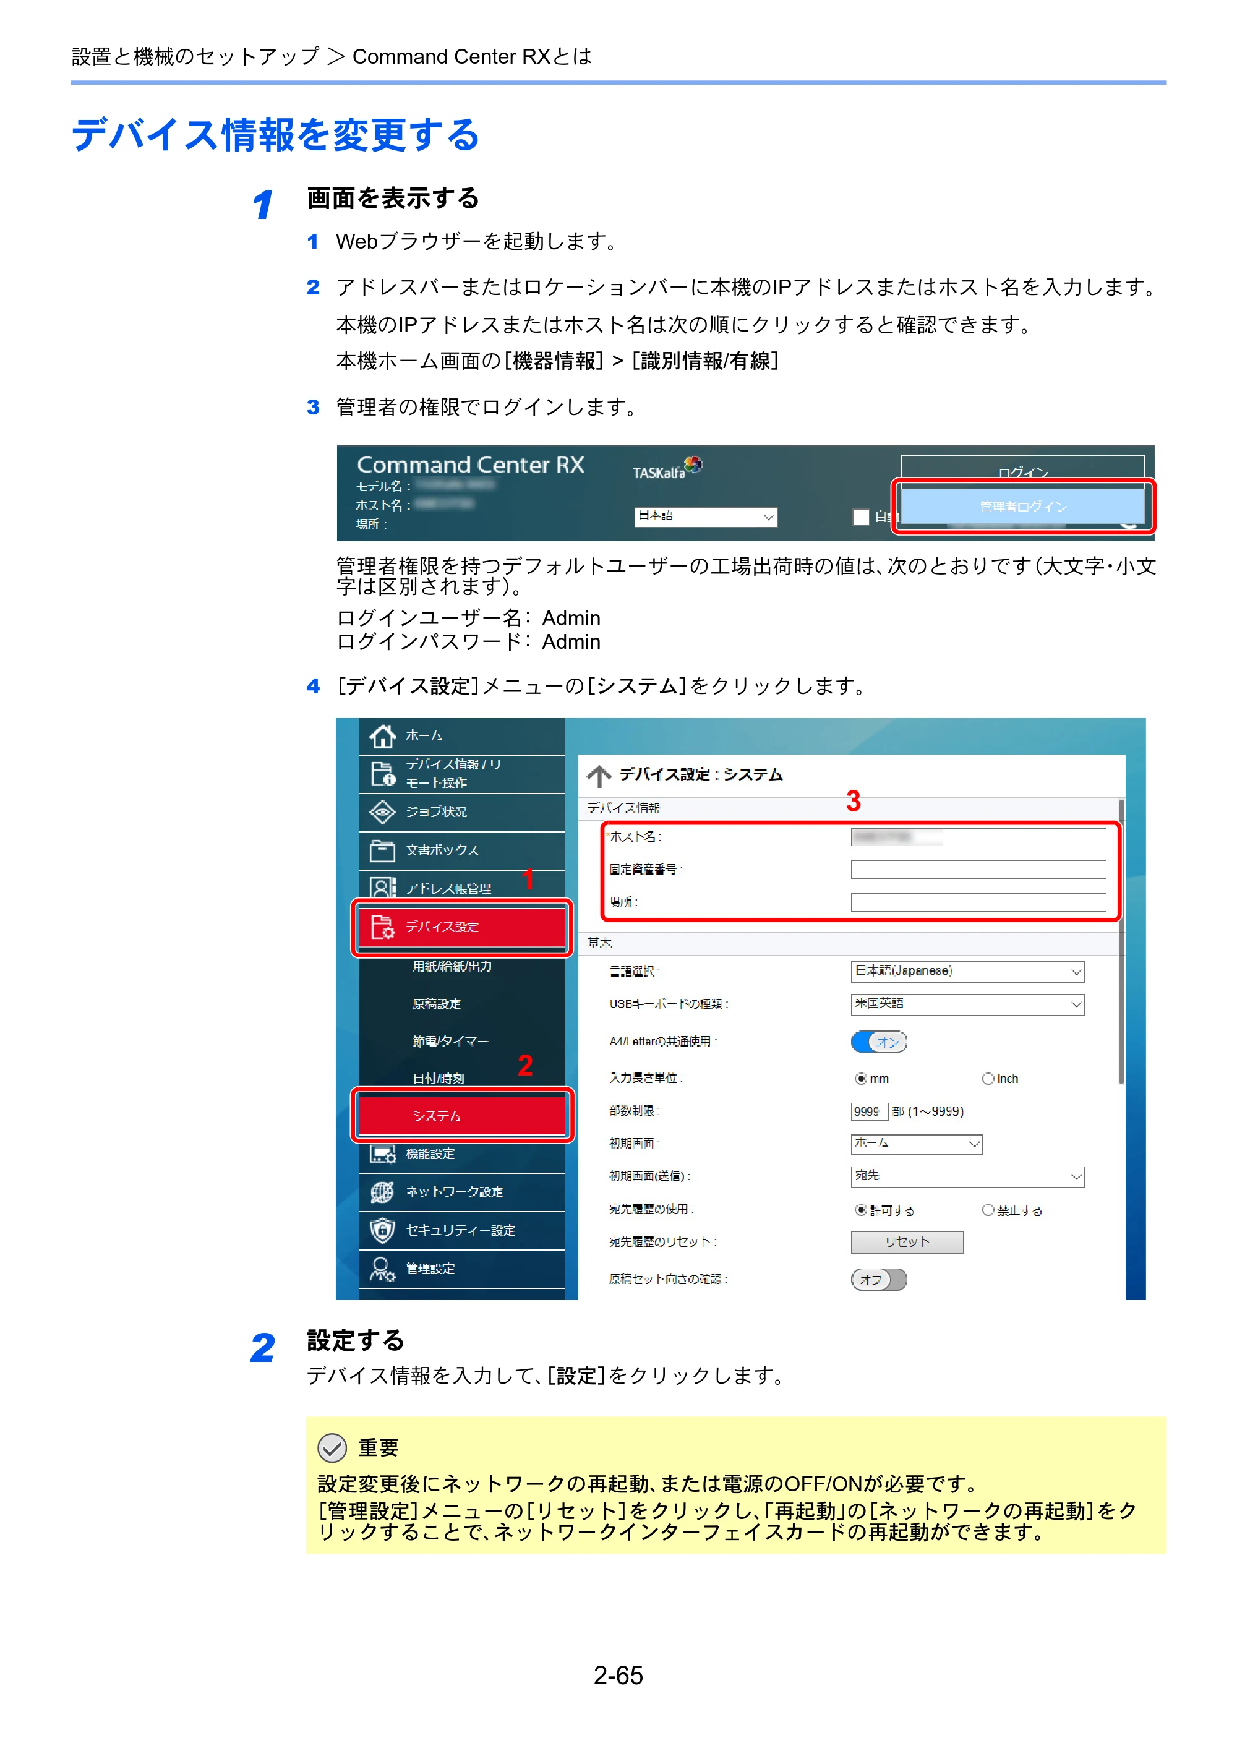Screen dimensions: 1237x1751
Task: Click the Document Box folder icon
Action: click(x=382, y=850)
